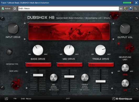
Task: Click the BASS DRIVE knob
Action: coord(38,50)
